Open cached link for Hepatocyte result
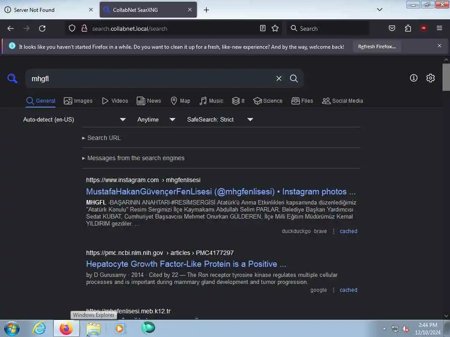The width and height of the screenshot is (450, 337). tap(348, 290)
